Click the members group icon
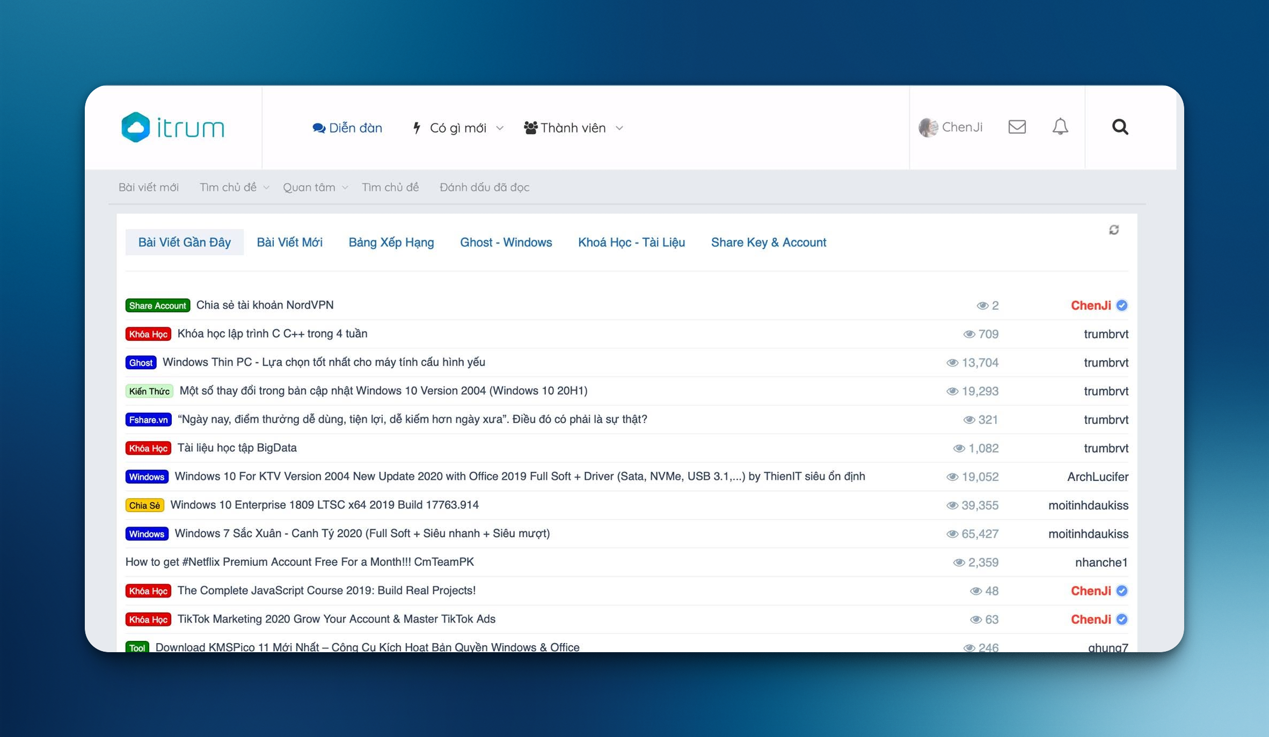The image size is (1269, 737). pyautogui.click(x=530, y=128)
